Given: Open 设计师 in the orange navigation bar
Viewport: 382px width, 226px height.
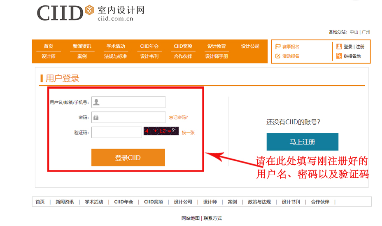Looking at the screenshot, I should tap(48, 56).
